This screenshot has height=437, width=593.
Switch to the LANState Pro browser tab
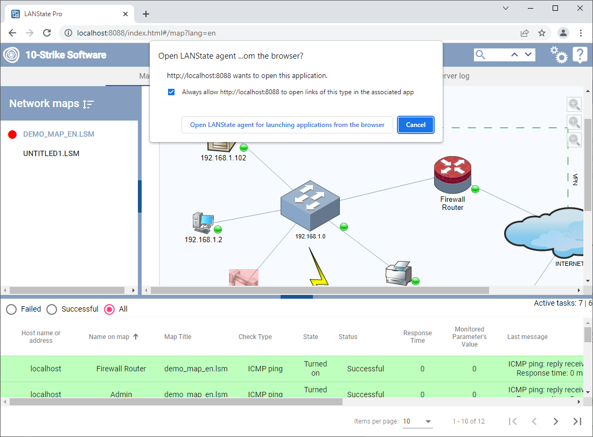click(x=69, y=14)
